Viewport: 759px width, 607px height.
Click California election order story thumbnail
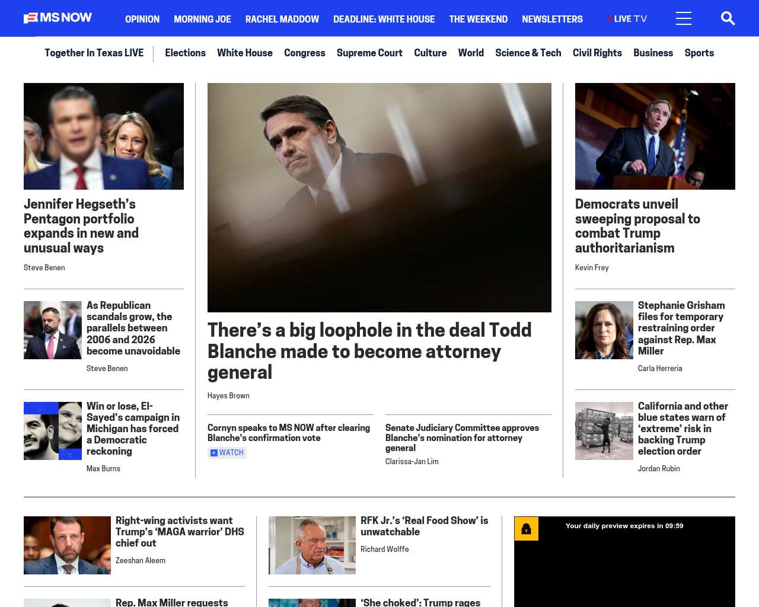604,431
